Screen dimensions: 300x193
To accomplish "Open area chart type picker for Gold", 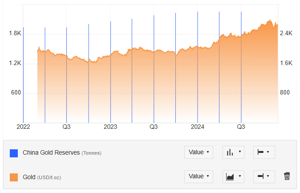I will 233,176.
